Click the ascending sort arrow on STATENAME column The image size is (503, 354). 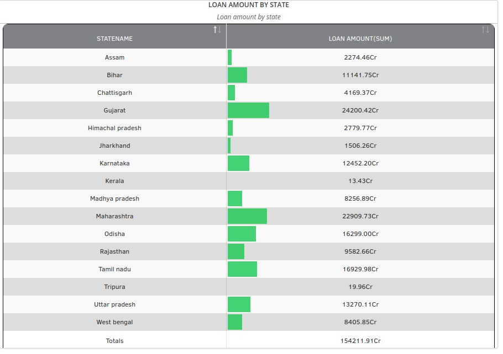tap(214, 30)
